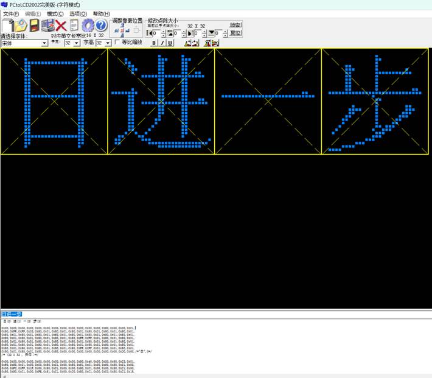Click the document page icon beside the gear
The height and width of the screenshot is (378, 432).
click(x=74, y=26)
